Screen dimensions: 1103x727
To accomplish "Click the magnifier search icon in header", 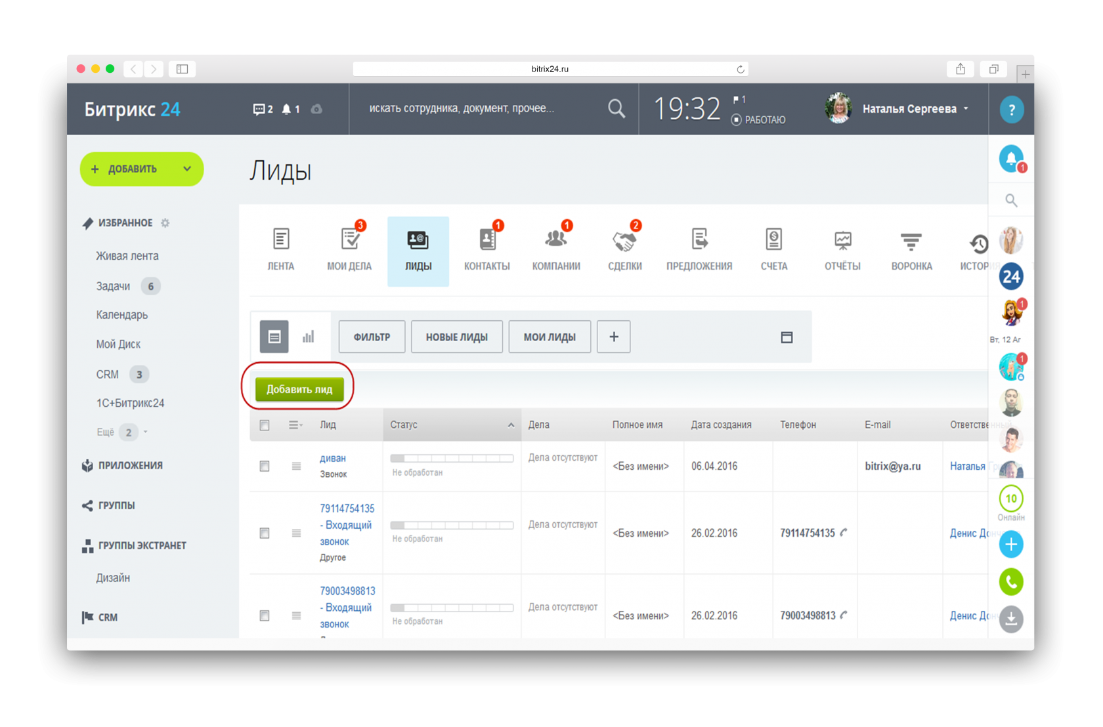I will (x=616, y=109).
